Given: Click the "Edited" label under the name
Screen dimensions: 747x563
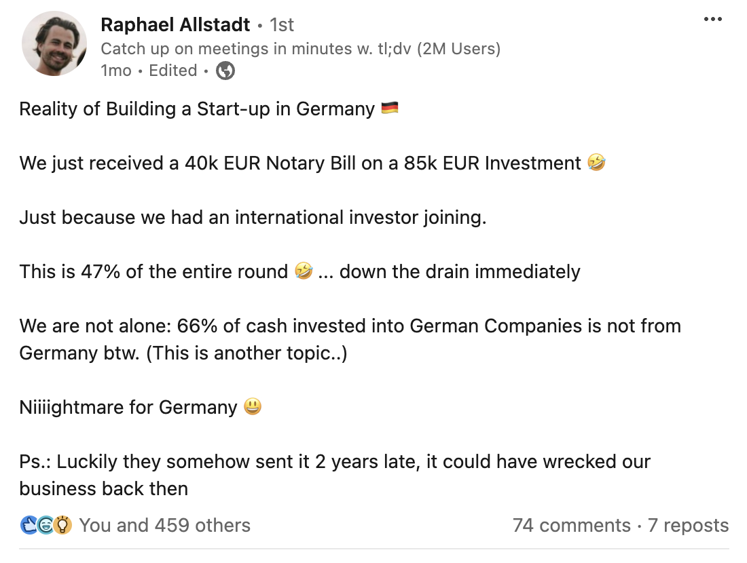Looking at the screenshot, I should pos(173,71).
